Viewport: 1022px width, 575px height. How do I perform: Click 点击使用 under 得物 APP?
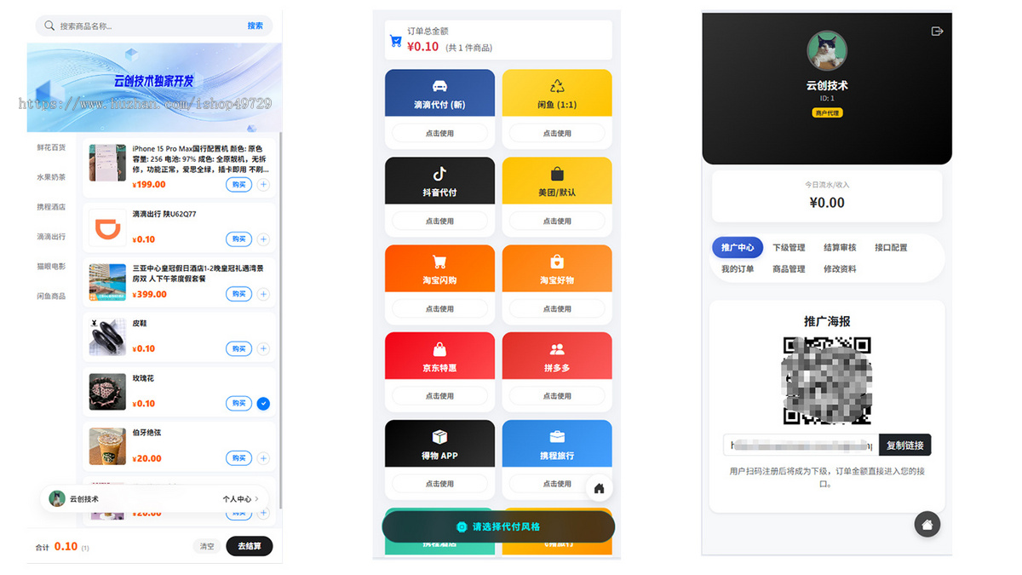439,484
